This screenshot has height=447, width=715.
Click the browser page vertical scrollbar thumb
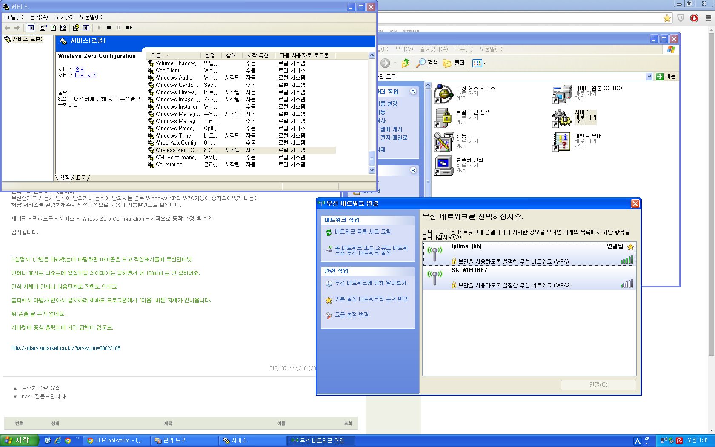tap(711, 194)
